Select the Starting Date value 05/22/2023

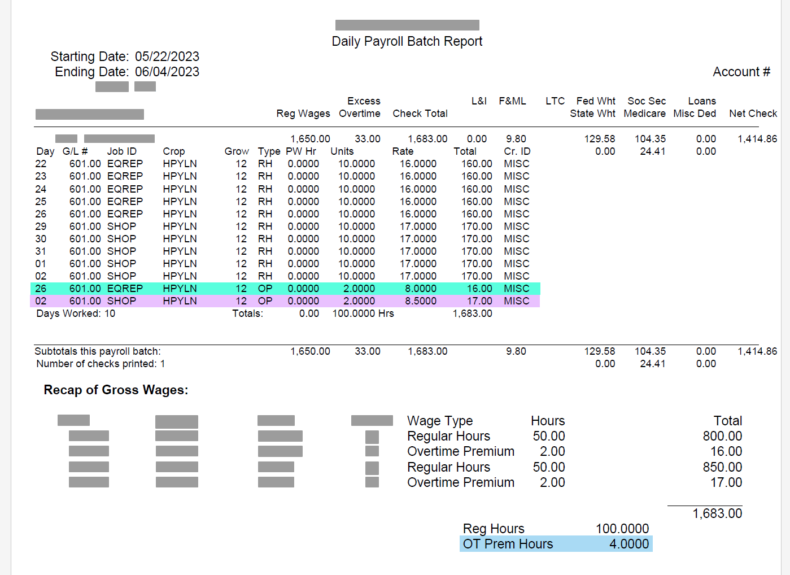pyautogui.click(x=167, y=56)
